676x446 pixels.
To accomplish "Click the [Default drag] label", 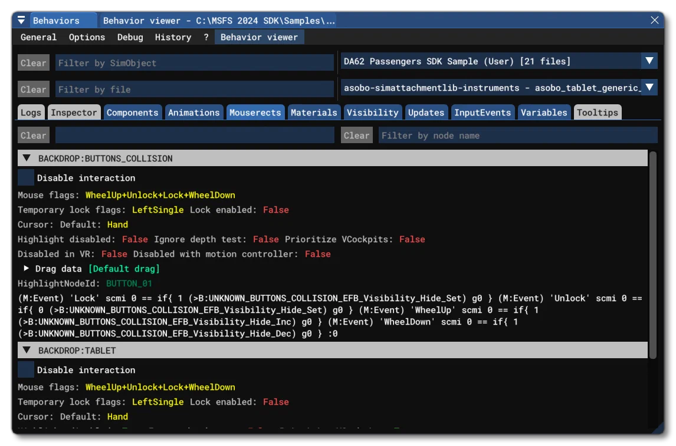I will 124,269.
